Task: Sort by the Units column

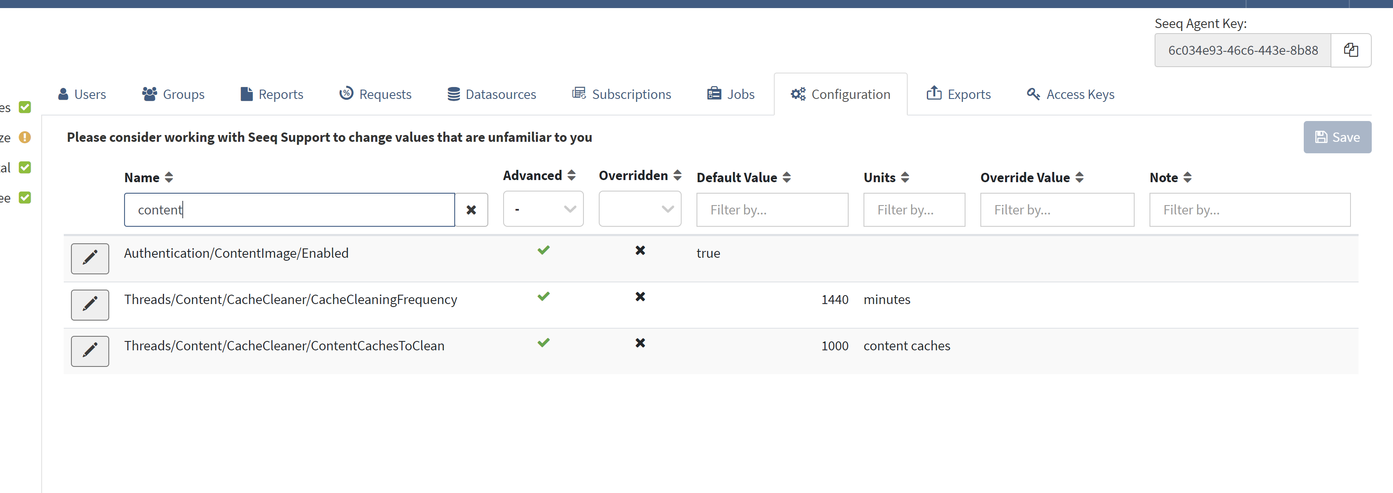Action: (905, 177)
